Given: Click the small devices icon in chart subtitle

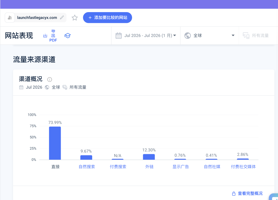Looking at the screenshot, I should pyautogui.click(x=65, y=87).
